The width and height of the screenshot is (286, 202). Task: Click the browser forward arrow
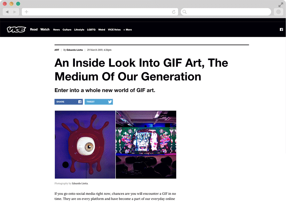point(15,12)
